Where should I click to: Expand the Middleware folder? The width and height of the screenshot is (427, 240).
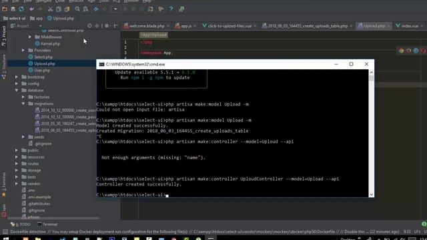[30, 37]
